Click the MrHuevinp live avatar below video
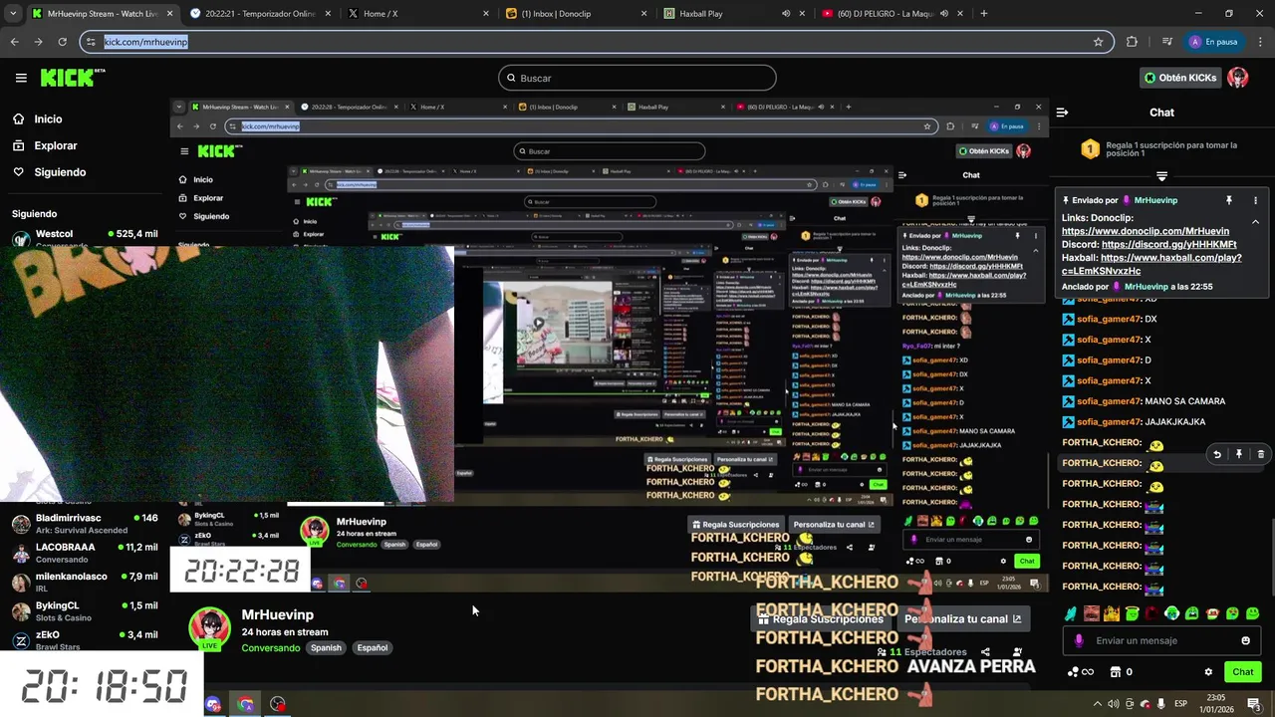 click(x=209, y=628)
